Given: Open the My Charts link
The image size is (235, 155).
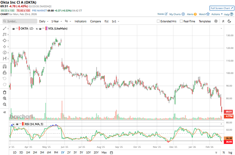Looking at the screenshot, I should pos(175,14).
